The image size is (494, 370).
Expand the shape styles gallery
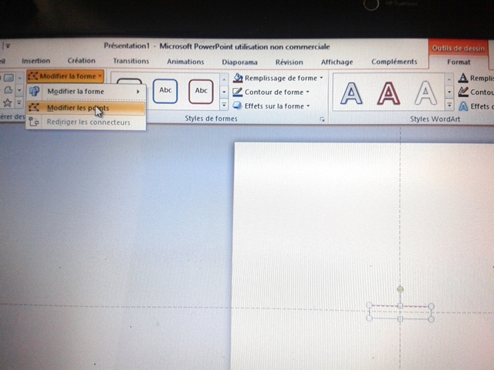point(224,106)
